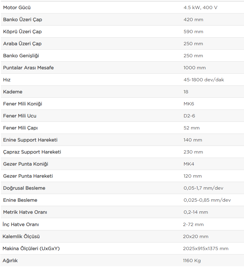Image resolution: width=244 pixels, height=268 pixels.
Task: Click the 590 mm Köprü Üzeri Çap value
Action: (193, 32)
